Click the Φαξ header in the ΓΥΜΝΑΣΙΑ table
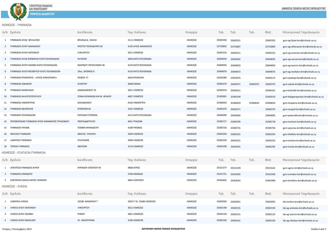The image size is (328, 231). [268, 32]
